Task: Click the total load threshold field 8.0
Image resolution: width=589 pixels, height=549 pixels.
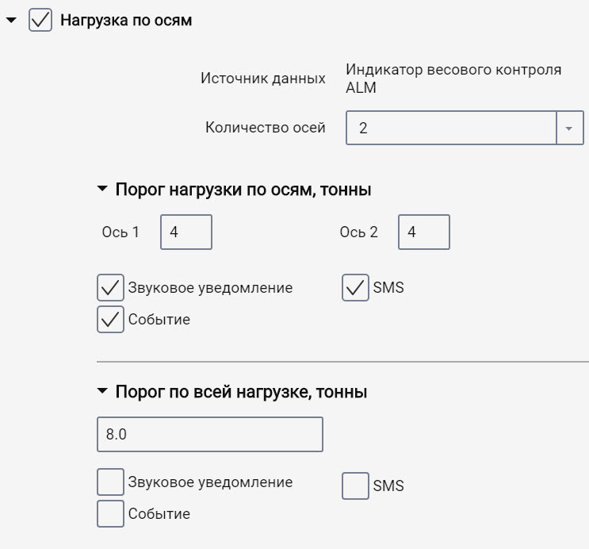Action: pyautogui.click(x=210, y=434)
